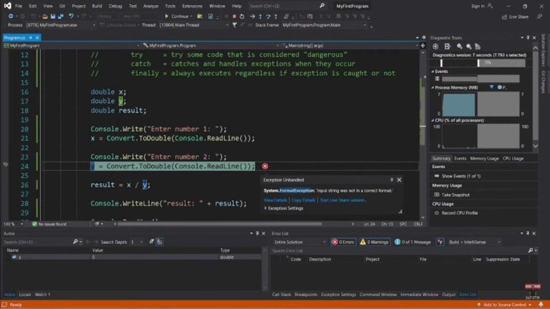The height and width of the screenshot is (309, 550).
Task: Stop debugging with the red square icon
Action: tap(234, 16)
